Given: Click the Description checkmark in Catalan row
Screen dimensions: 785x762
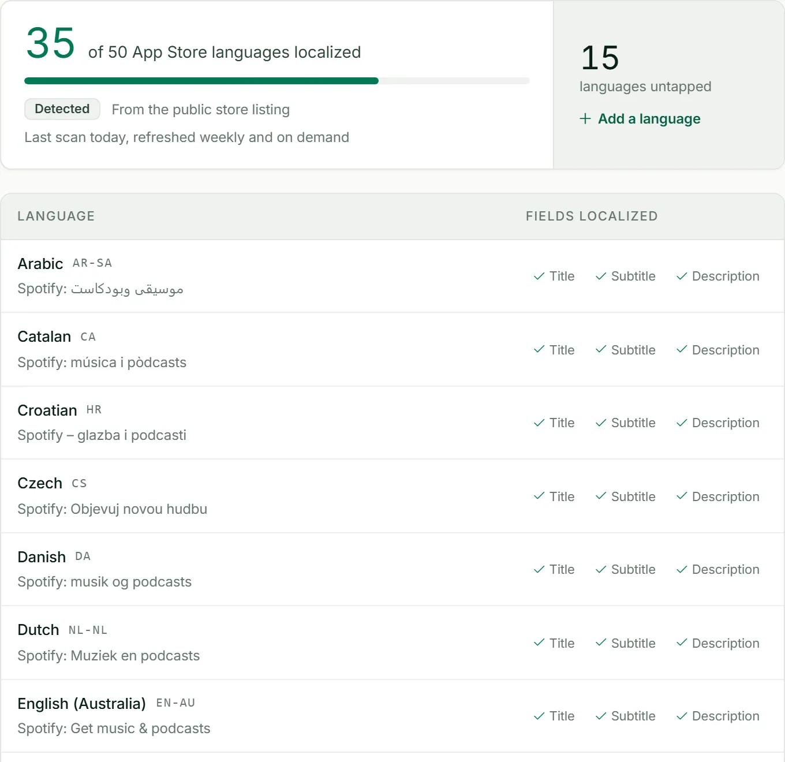Looking at the screenshot, I should point(682,350).
